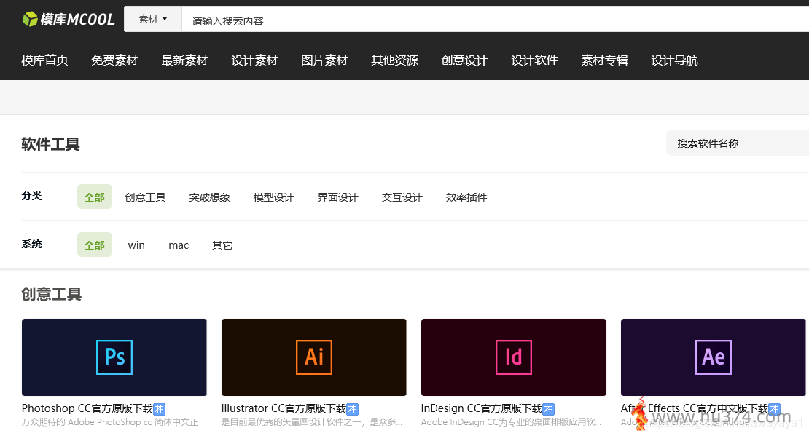
Task: Select the 界面设计 category filter
Action: coord(338,197)
